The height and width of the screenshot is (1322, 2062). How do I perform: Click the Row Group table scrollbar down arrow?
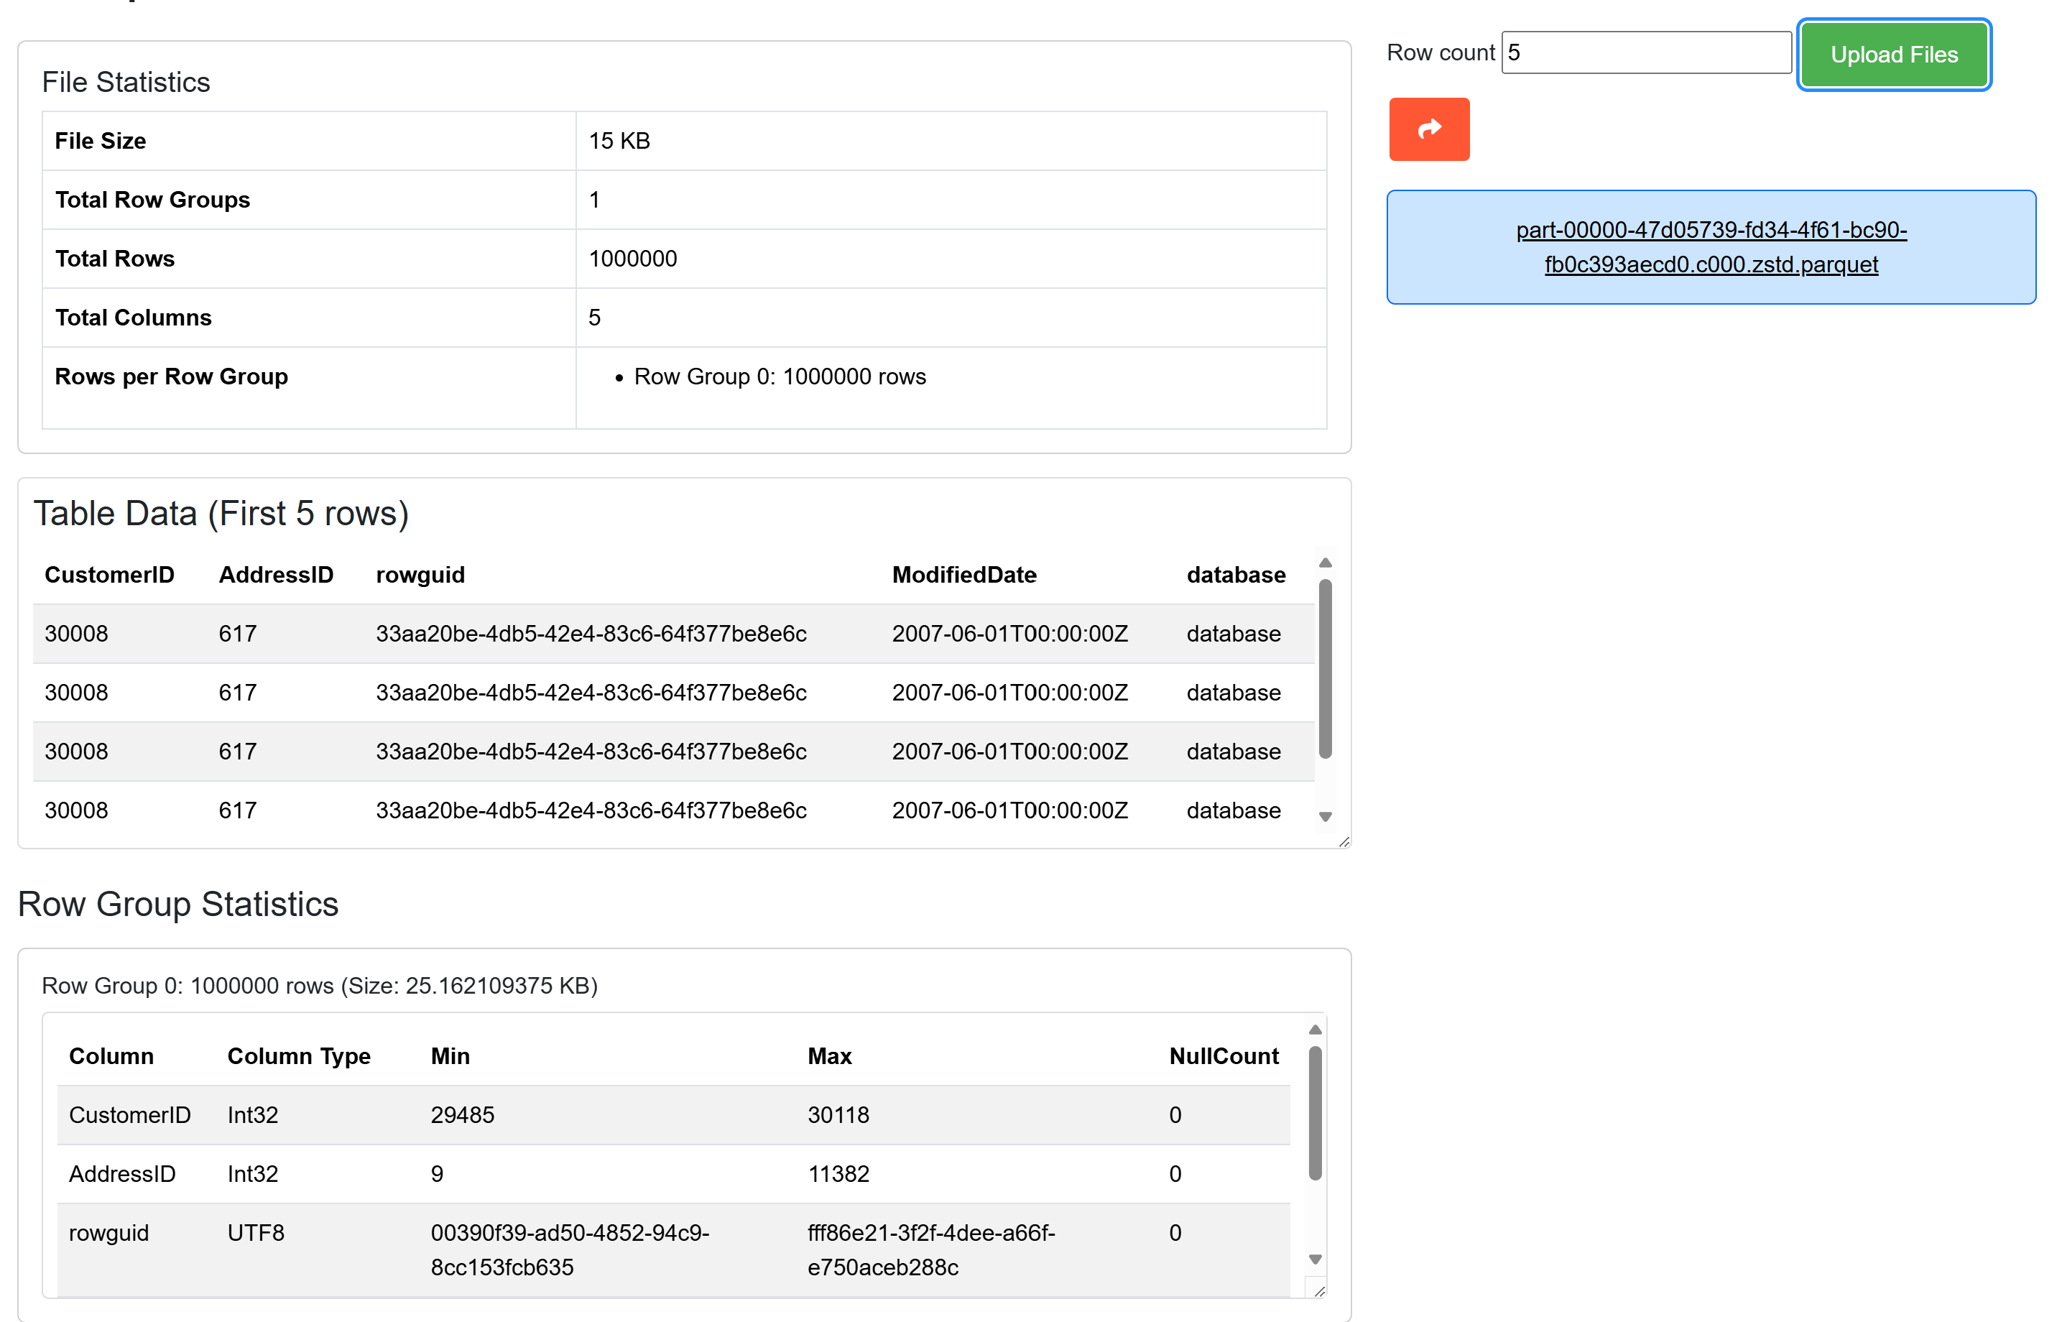1314,1259
